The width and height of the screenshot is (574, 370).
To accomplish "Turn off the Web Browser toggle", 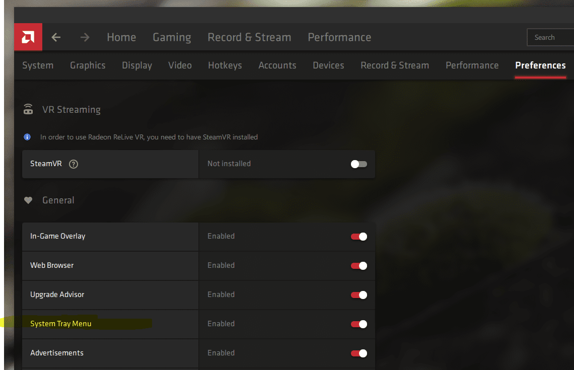I will coord(358,266).
